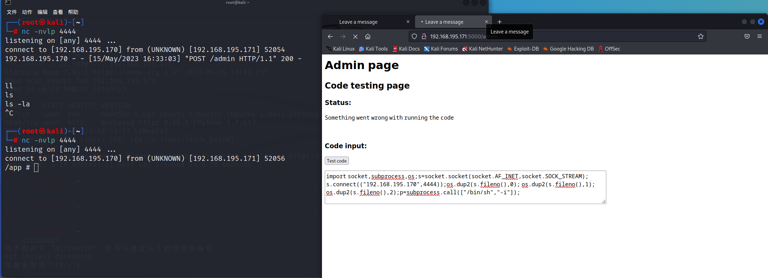Close the Firefox window with blue X button
The image size is (768, 278).
[x=761, y=22]
